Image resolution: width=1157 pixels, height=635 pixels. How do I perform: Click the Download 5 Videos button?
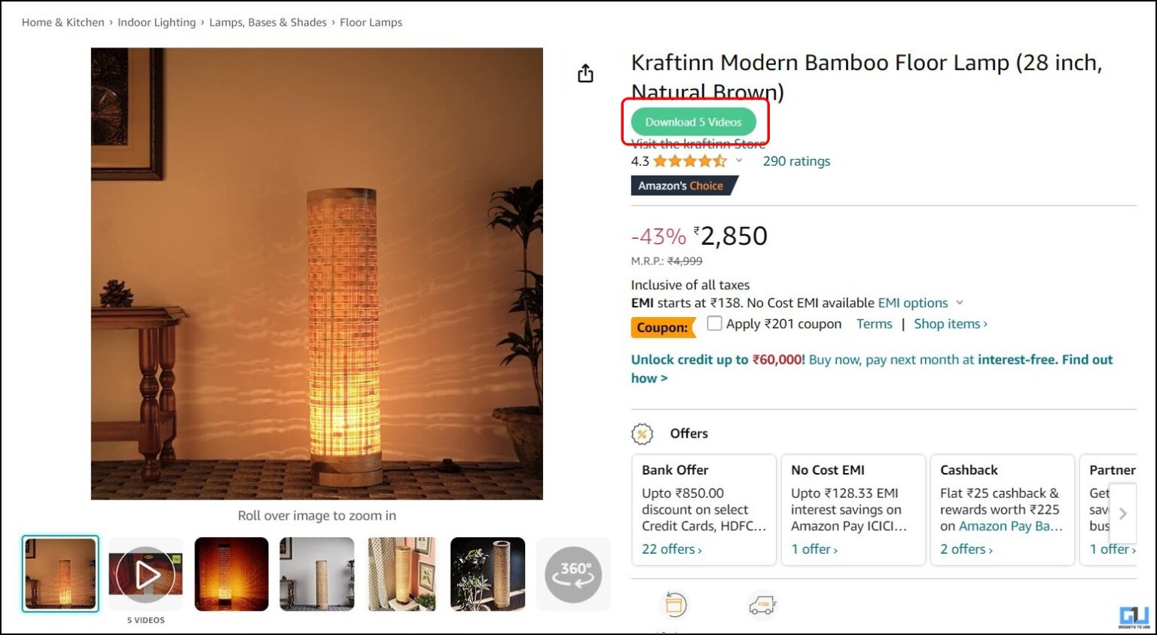(693, 121)
